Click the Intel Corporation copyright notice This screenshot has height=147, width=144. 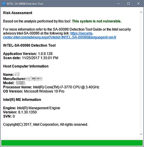point(46,125)
